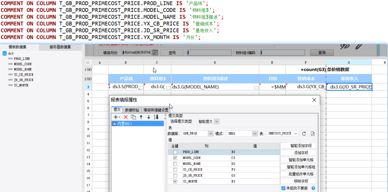The height and width of the screenshot is (192, 388).
Task: Open the 模式 TMDS dropdown
Action: [x=255, y=133]
